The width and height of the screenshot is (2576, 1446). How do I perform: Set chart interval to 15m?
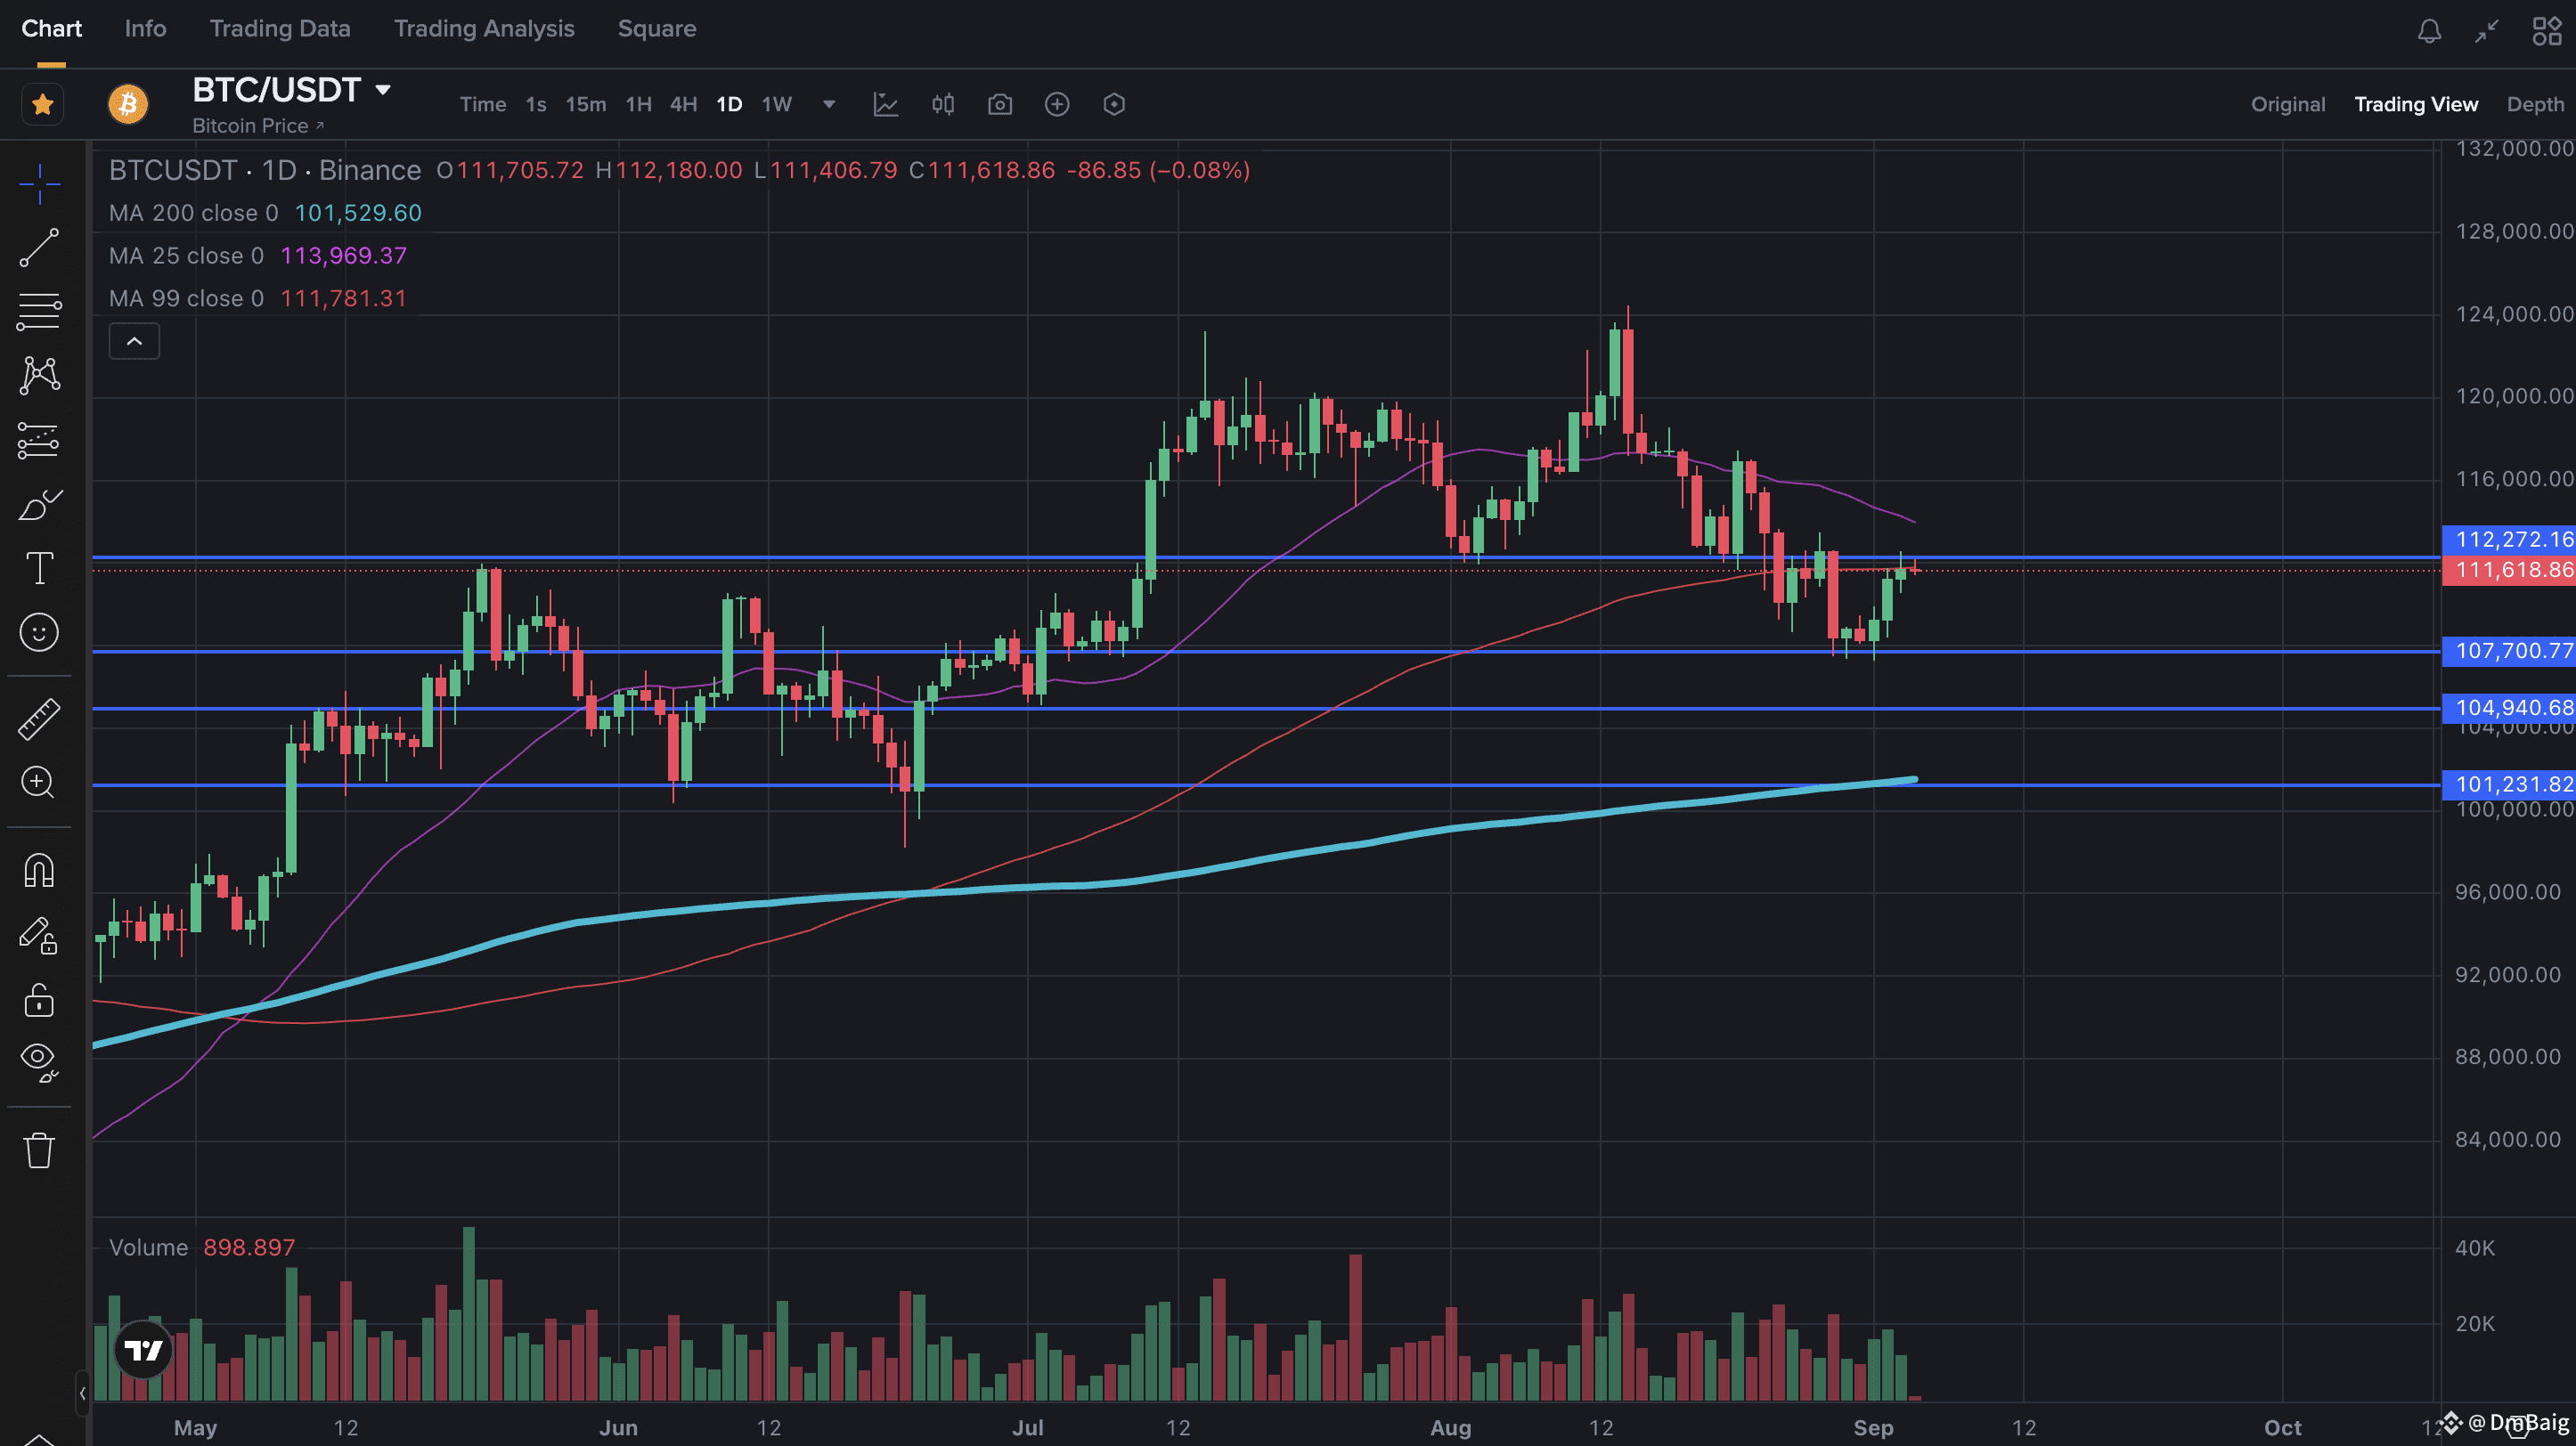tap(586, 104)
